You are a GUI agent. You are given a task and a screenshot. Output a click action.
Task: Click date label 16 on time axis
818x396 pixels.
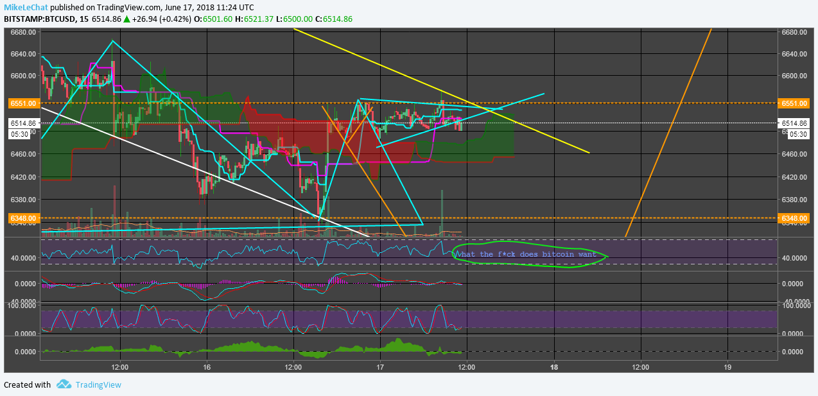(x=206, y=367)
